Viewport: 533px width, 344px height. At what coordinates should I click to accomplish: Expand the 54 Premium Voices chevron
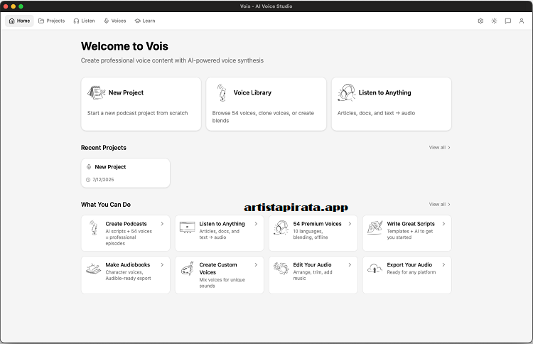coord(350,224)
